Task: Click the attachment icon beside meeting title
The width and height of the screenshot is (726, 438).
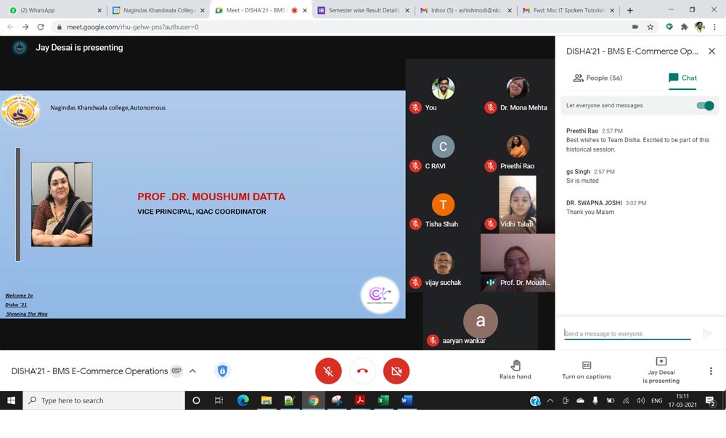Action: pyautogui.click(x=176, y=371)
